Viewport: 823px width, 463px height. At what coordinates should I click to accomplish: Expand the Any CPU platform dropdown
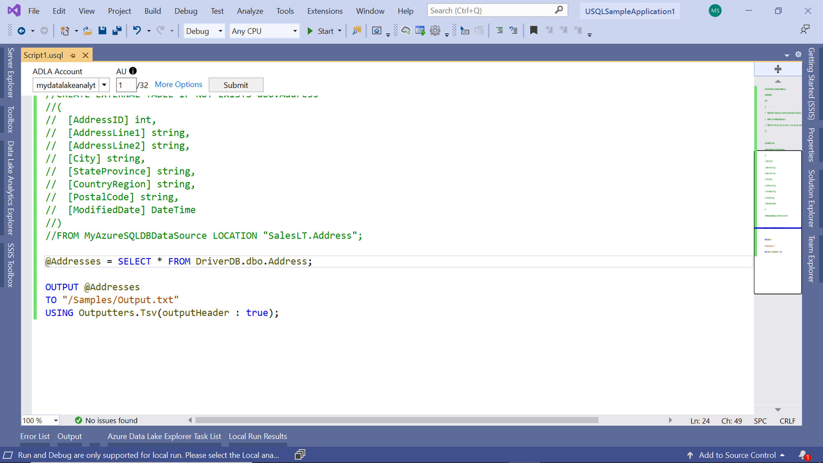click(295, 31)
